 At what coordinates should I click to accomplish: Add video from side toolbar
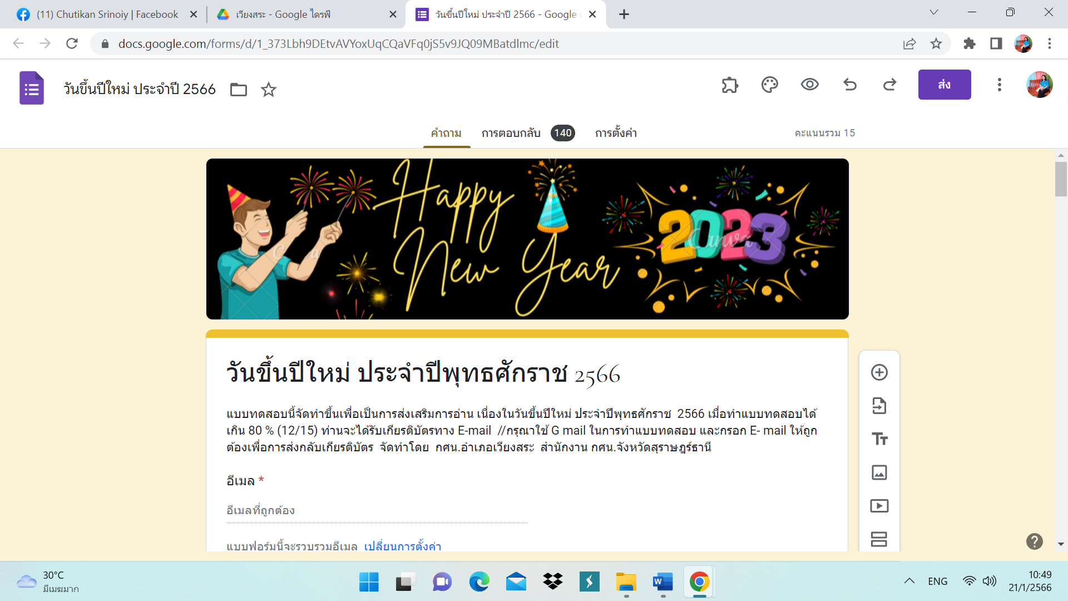pos(879,506)
